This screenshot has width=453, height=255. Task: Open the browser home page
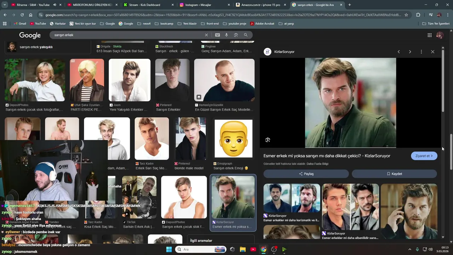tap(30, 15)
